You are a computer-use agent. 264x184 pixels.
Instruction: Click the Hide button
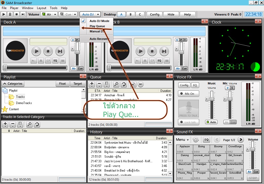(171, 14)
